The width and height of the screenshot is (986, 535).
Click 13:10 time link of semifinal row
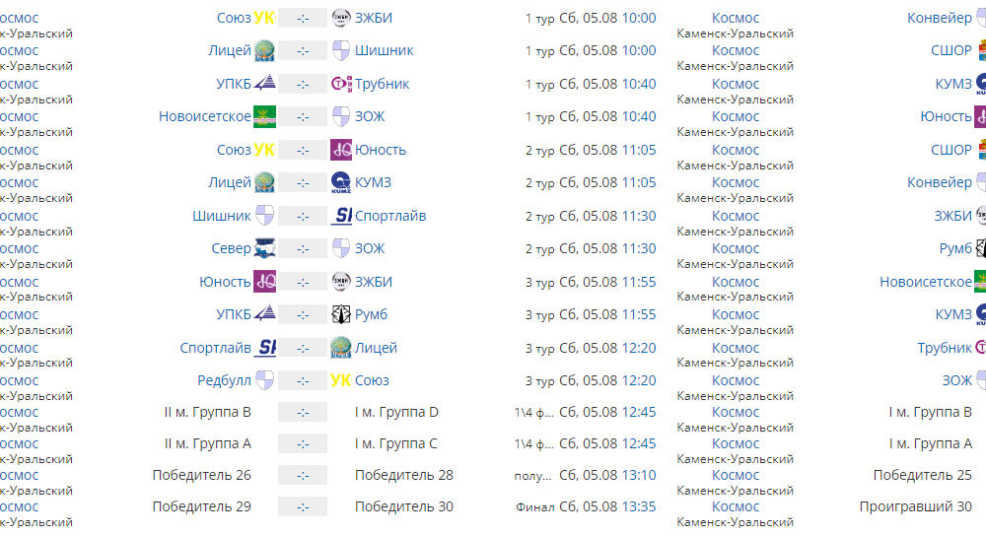coord(639,475)
